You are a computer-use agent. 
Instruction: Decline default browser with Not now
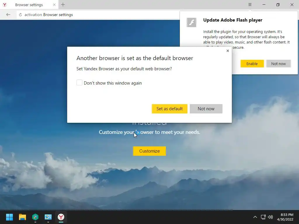pyautogui.click(x=206, y=109)
